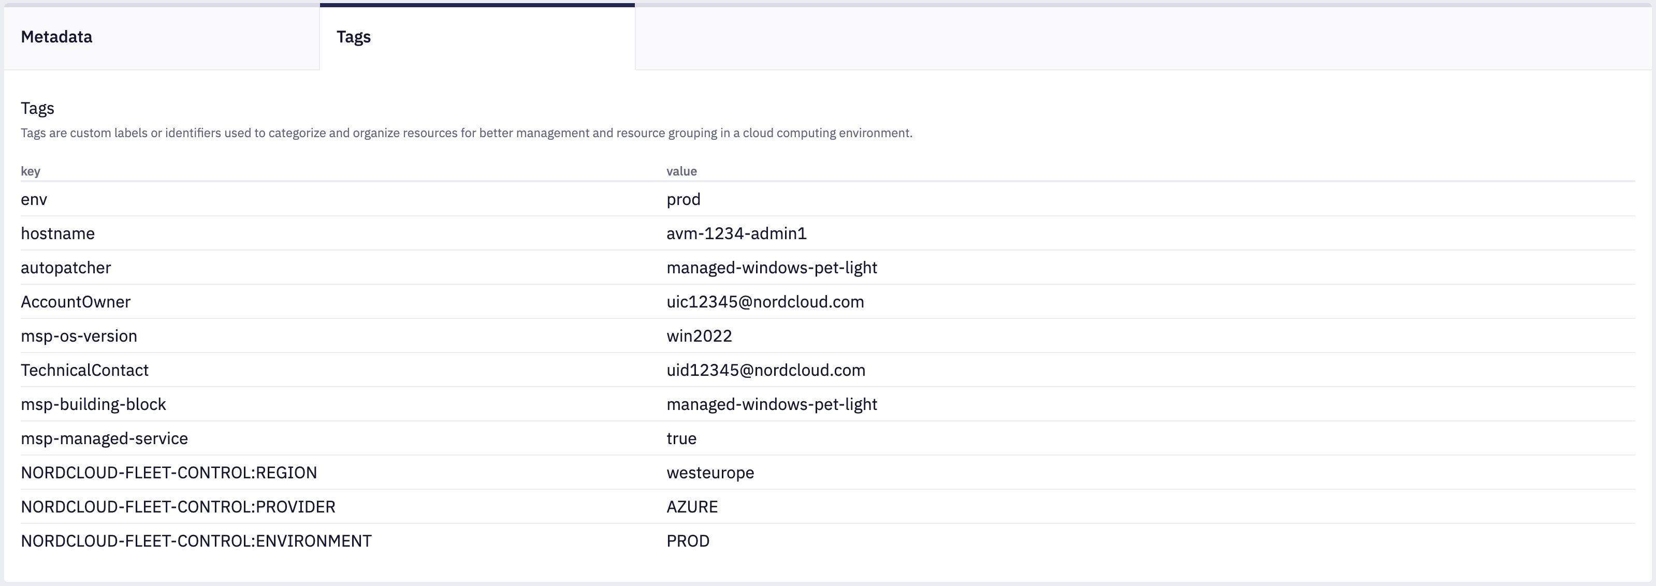1656x586 pixels.
Task: Click the msp-building-block key
Action: pyautogui.click(x=93, y=404)
